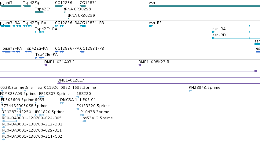Viewport: 260px width, 141px height.
Task: Select the EK133320.5prime EST
Action: tap(78, 109)
